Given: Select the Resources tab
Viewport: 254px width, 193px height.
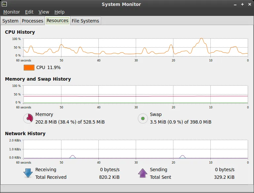Looking at the screenshot, I should 57,20.
